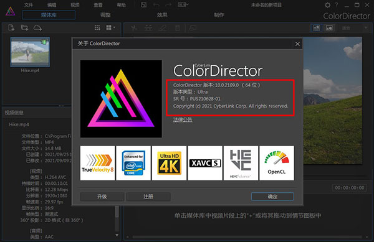374x242 pixels.
Task: Click the SR 号: PUS210628-01 text
Action: tap(197, 99)
